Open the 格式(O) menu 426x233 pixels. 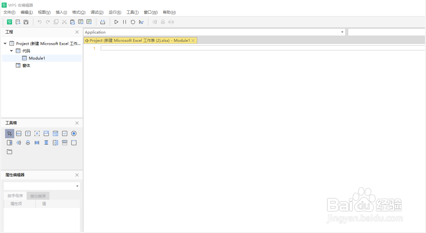pyautogui.click(x=79, y=12)
